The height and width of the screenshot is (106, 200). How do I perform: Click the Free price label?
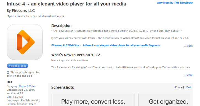[9, 82]
